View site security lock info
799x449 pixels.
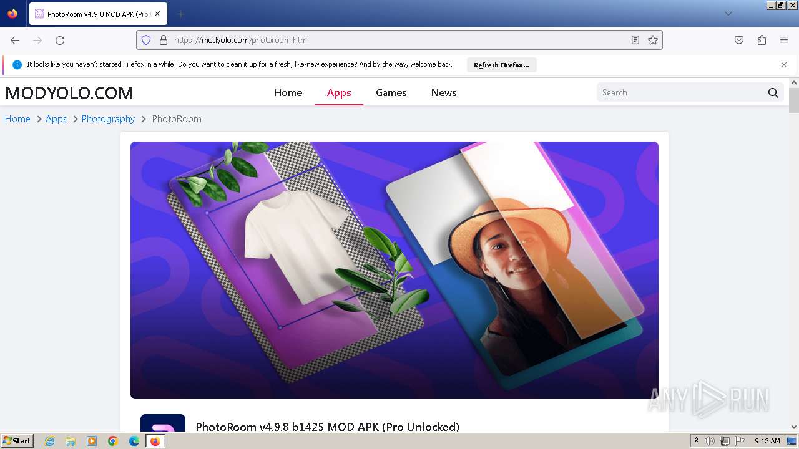coord(164,40)
